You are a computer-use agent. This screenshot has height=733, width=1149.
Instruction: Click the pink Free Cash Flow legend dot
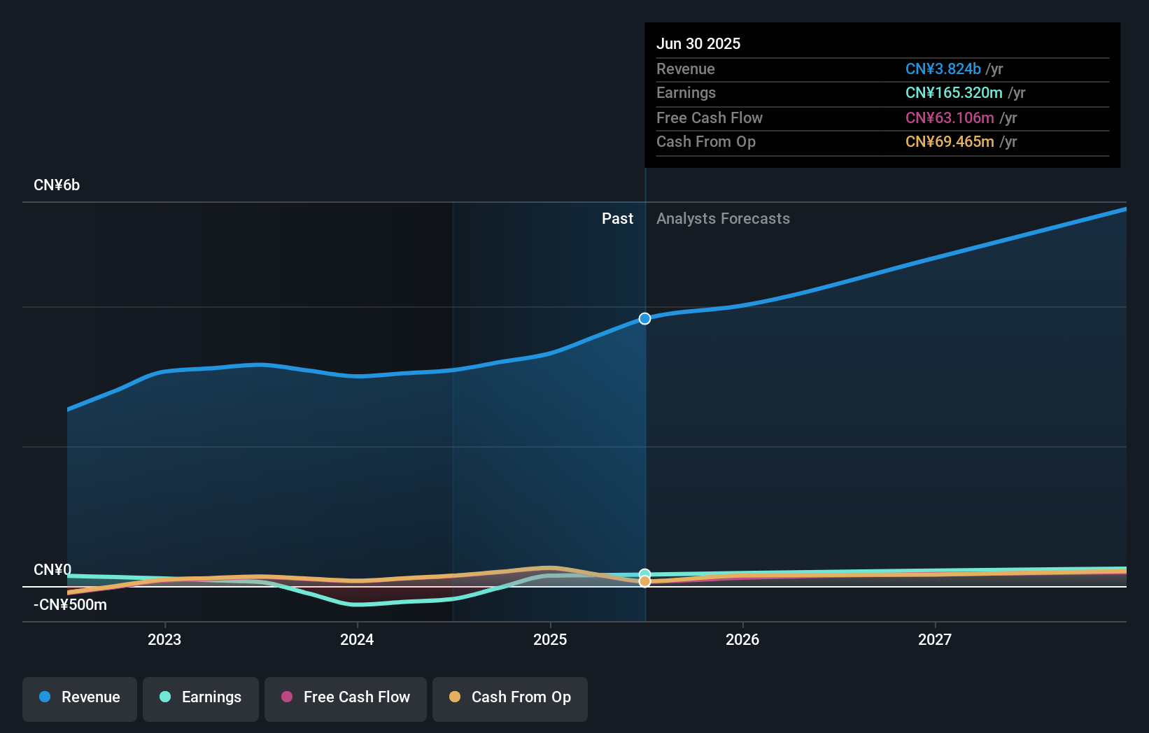click(x=287, y=697)
